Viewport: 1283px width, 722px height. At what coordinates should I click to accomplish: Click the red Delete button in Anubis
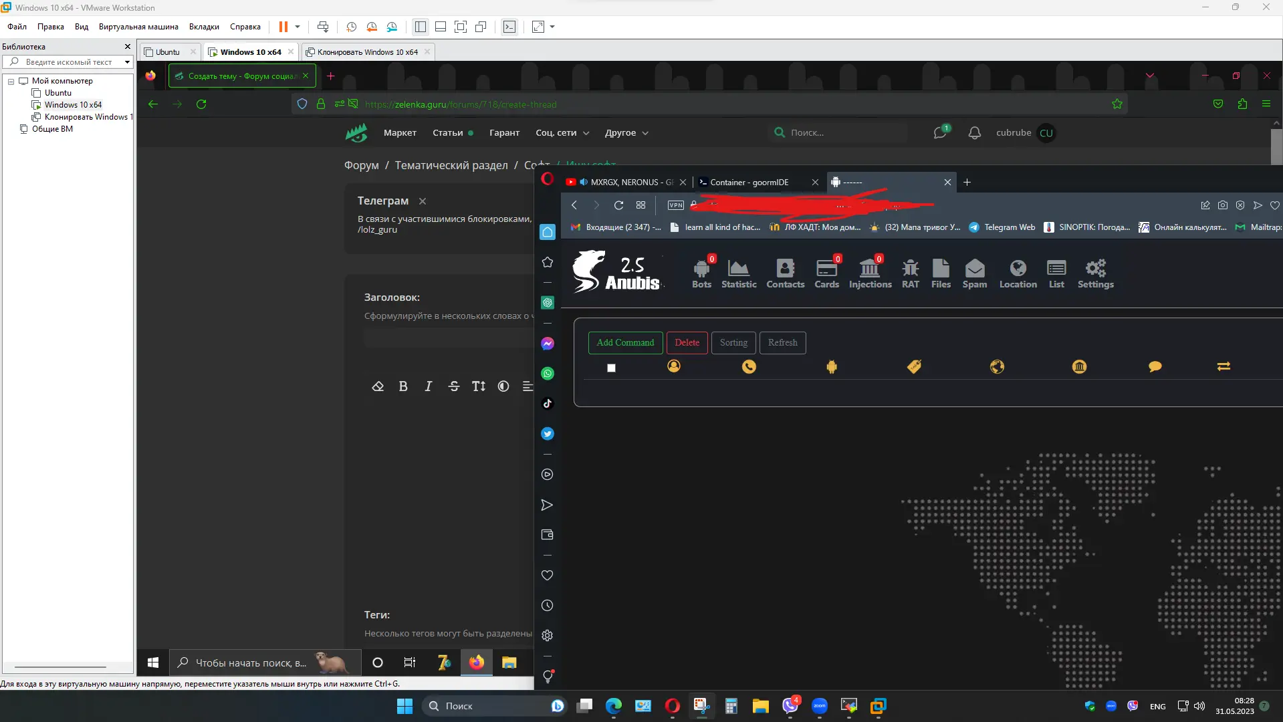[687, 343]
